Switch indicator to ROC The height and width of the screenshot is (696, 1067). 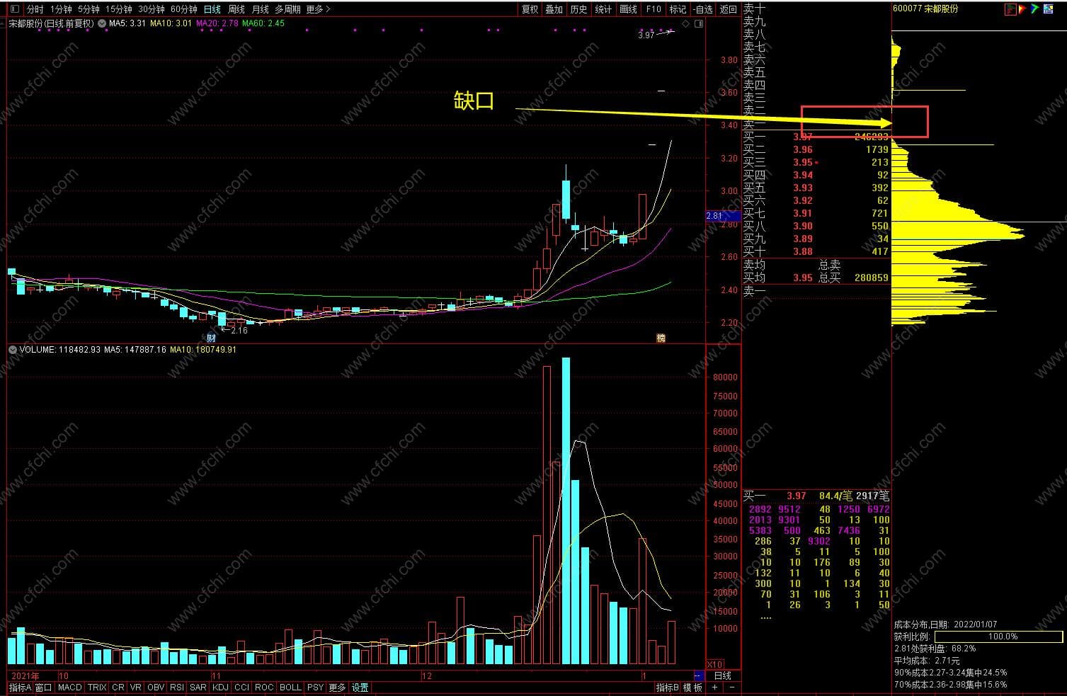point(264,688)
